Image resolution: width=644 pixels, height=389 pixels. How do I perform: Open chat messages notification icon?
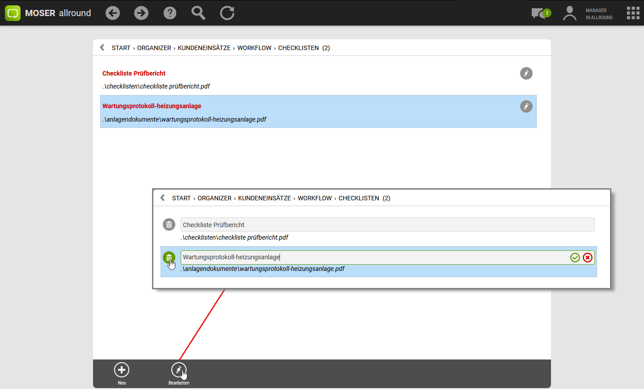tap(540, 13)
